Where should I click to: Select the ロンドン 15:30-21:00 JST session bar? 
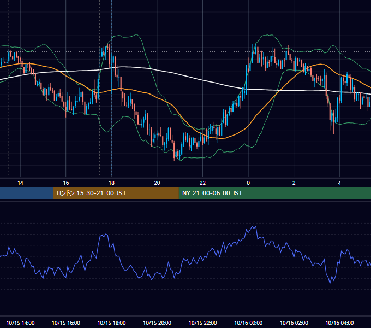pyautogui.click(x=116, y=193)
